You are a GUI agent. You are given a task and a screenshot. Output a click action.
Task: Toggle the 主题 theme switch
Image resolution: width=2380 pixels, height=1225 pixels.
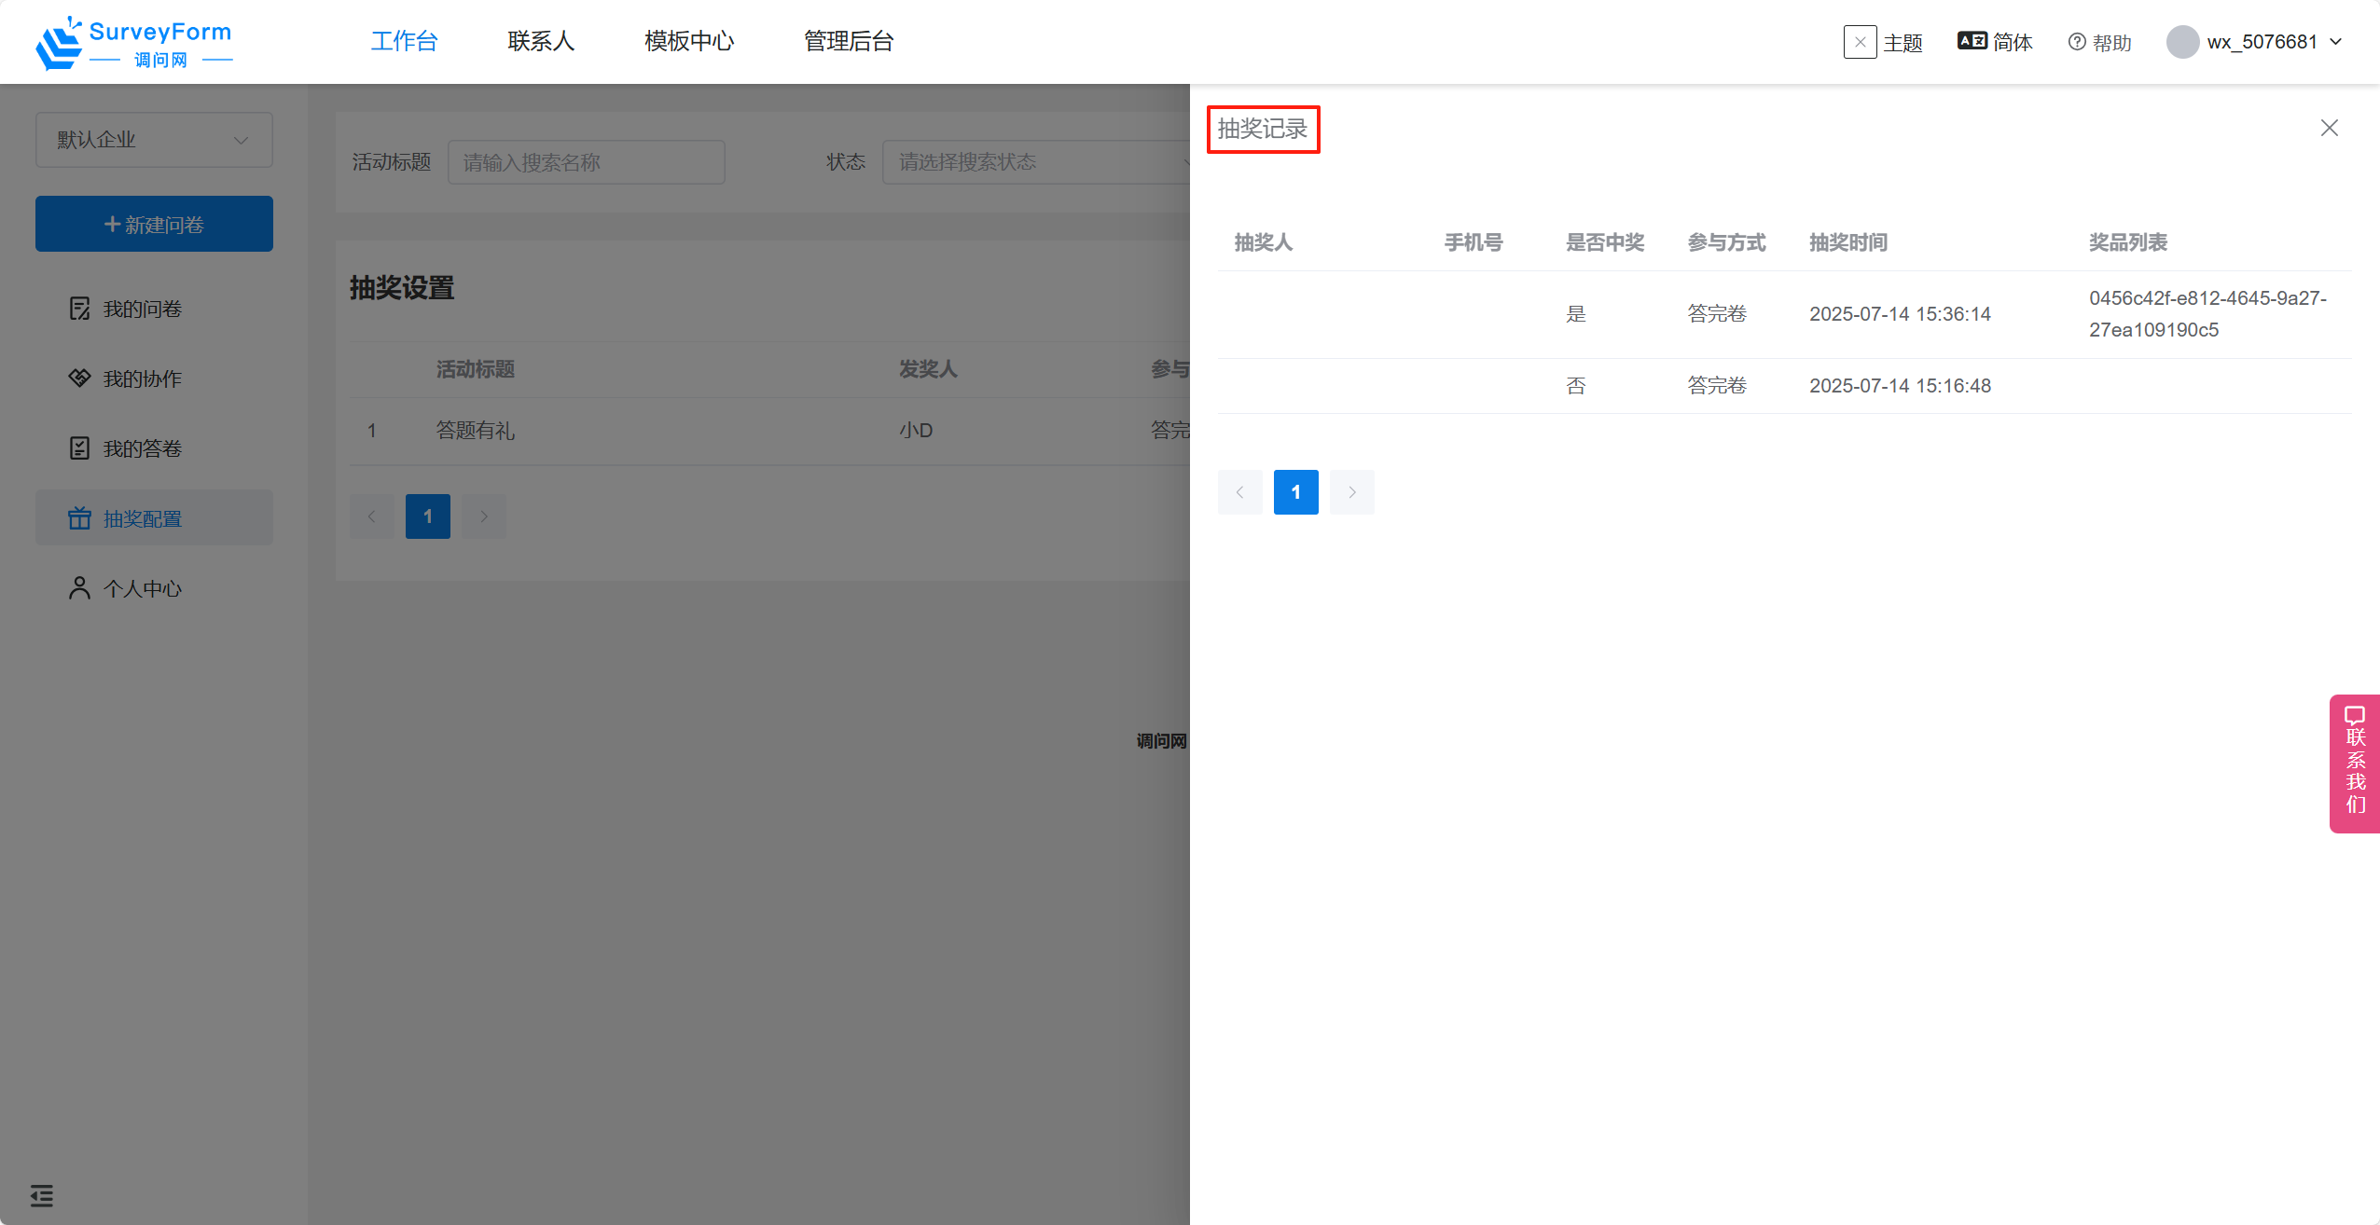pyautogui.click(x=1860, y=42)
